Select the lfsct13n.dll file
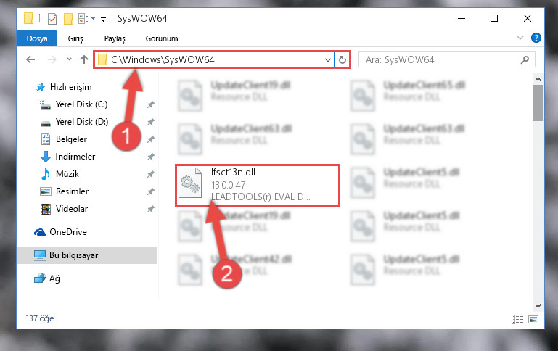Screen dimensions: 558x351 coord(258,185)
